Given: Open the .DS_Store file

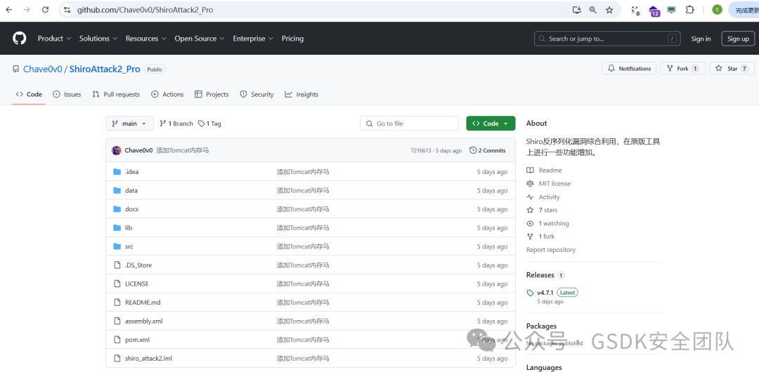Looking at the screenshot, I should point(138,265).
